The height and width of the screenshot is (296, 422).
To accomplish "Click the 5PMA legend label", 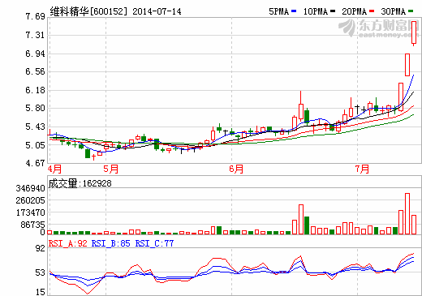I will 279,11.
